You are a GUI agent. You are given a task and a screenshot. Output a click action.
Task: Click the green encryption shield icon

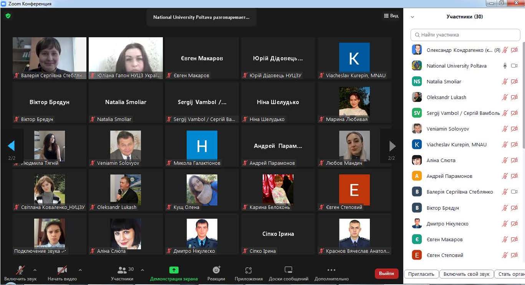(x=8, y=16)
